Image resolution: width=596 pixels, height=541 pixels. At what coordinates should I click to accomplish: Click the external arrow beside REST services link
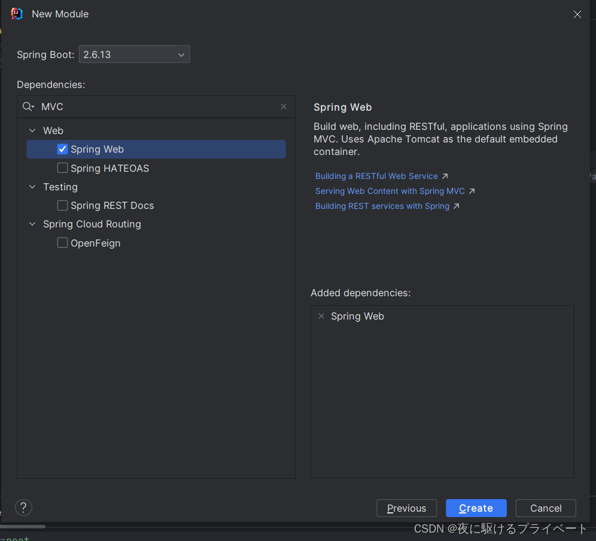tap(456, 206)
